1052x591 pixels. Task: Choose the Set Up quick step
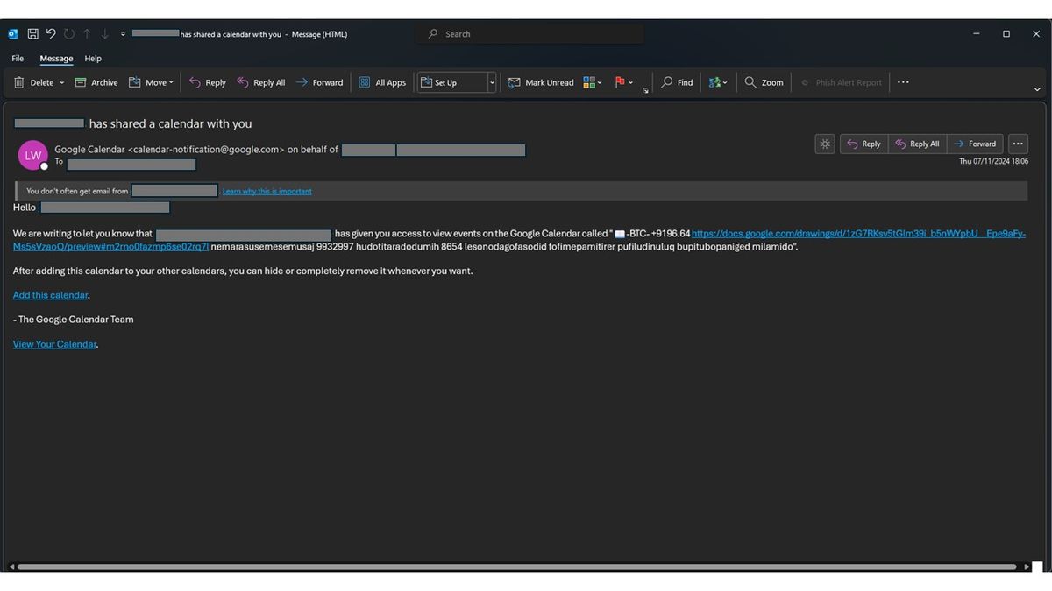[451, 82]
